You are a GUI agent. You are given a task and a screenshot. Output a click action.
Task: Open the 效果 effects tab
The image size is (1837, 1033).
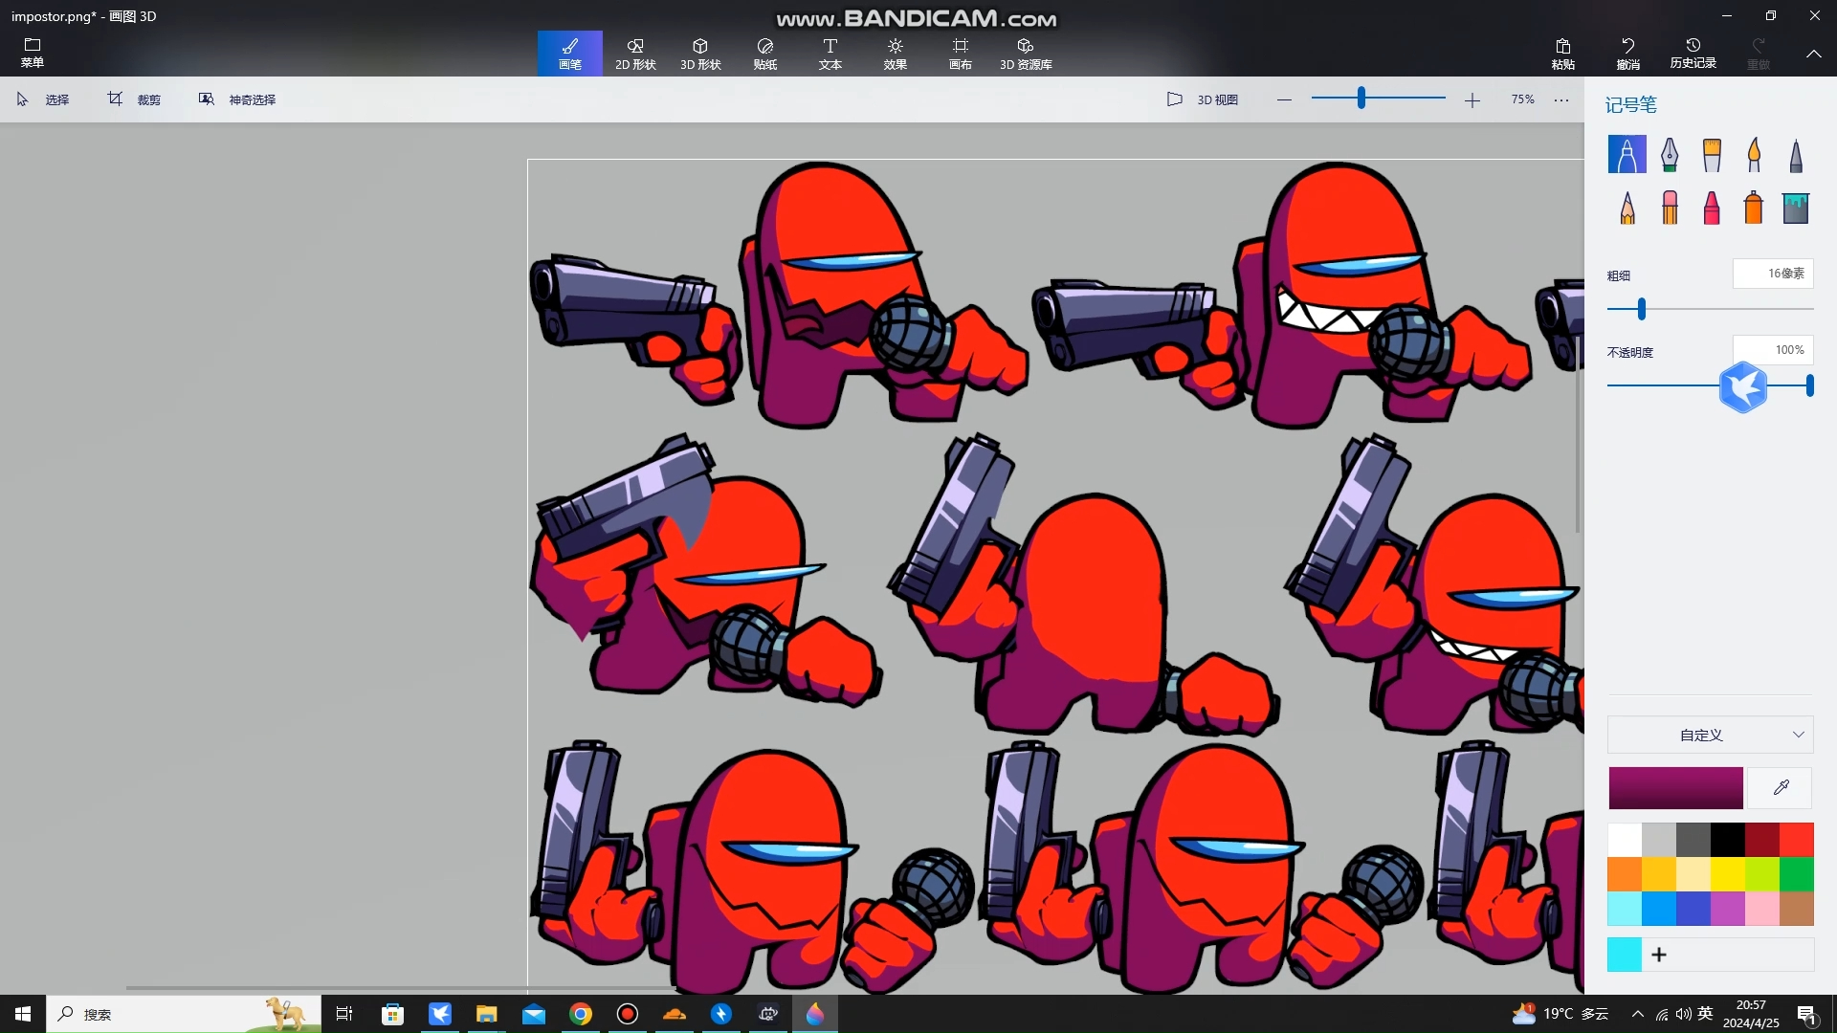coord(896,54)
